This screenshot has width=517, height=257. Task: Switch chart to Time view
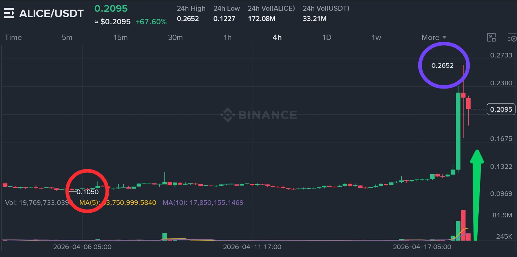(x=13, y=37)
